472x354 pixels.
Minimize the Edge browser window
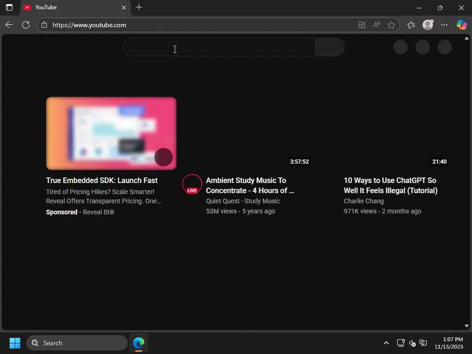tap(419, 8)
